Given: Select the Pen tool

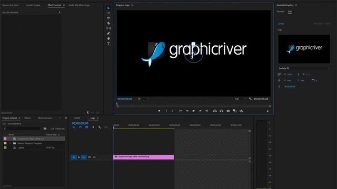Looking at the screenshot, I should pos(108,33).
